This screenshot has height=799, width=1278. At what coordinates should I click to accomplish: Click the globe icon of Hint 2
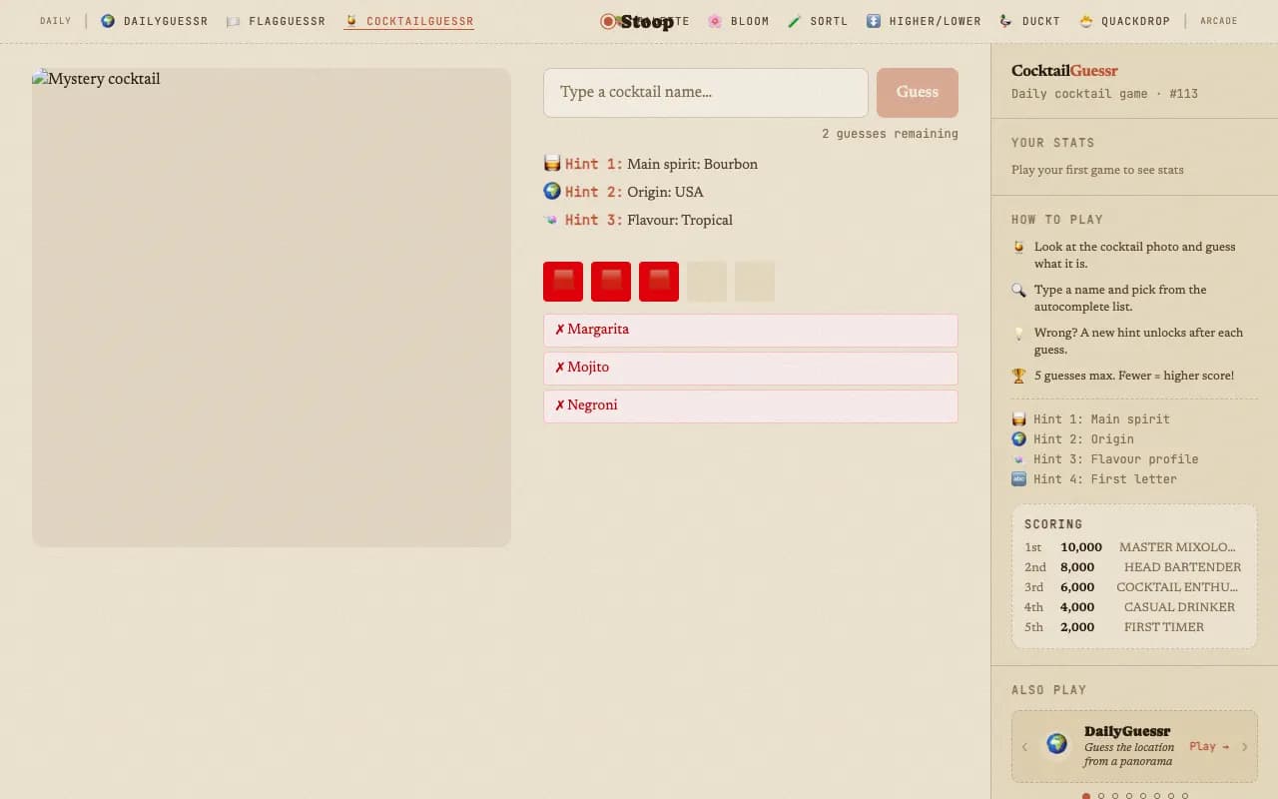coord(552,191)
